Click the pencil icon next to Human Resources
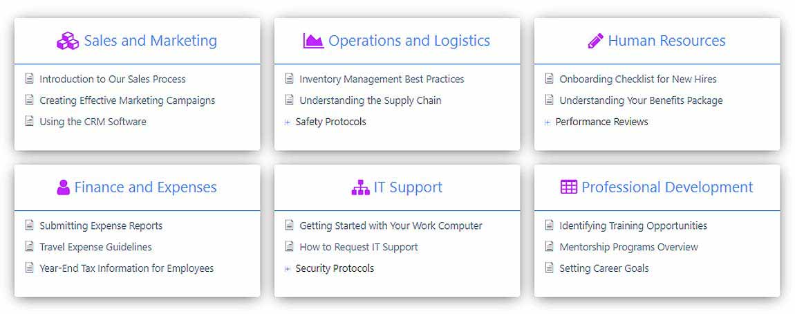 (595, 41)
